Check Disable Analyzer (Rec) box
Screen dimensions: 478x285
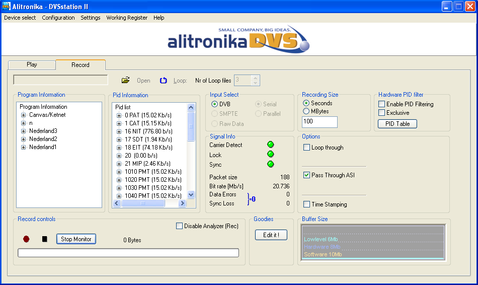tap(179, 226)
